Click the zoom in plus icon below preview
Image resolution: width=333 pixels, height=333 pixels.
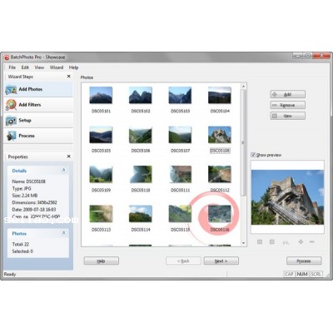[x=301, y=242]
